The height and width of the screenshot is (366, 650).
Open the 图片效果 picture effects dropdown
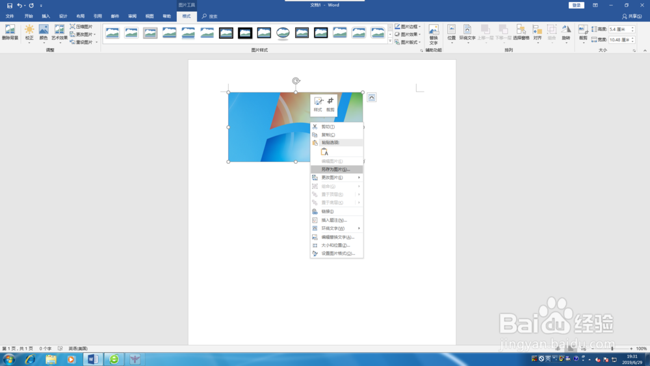tap(408, 34)
